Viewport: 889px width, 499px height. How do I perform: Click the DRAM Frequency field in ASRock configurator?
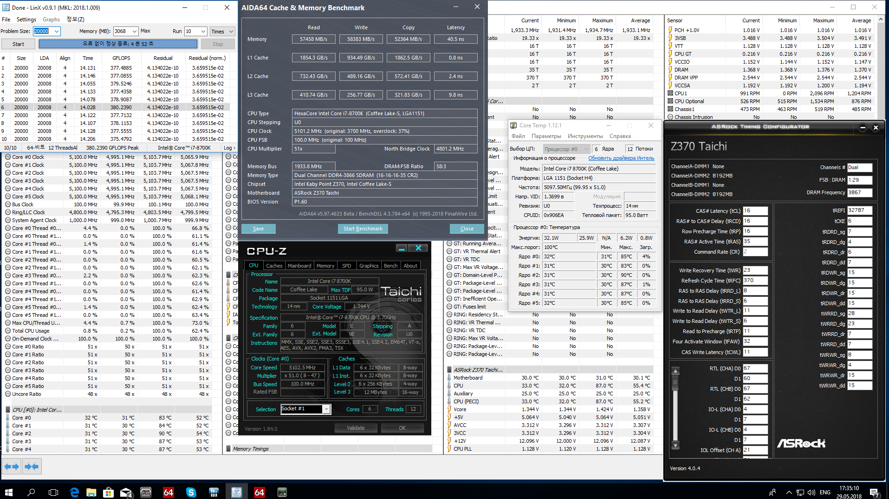(860, 192)
